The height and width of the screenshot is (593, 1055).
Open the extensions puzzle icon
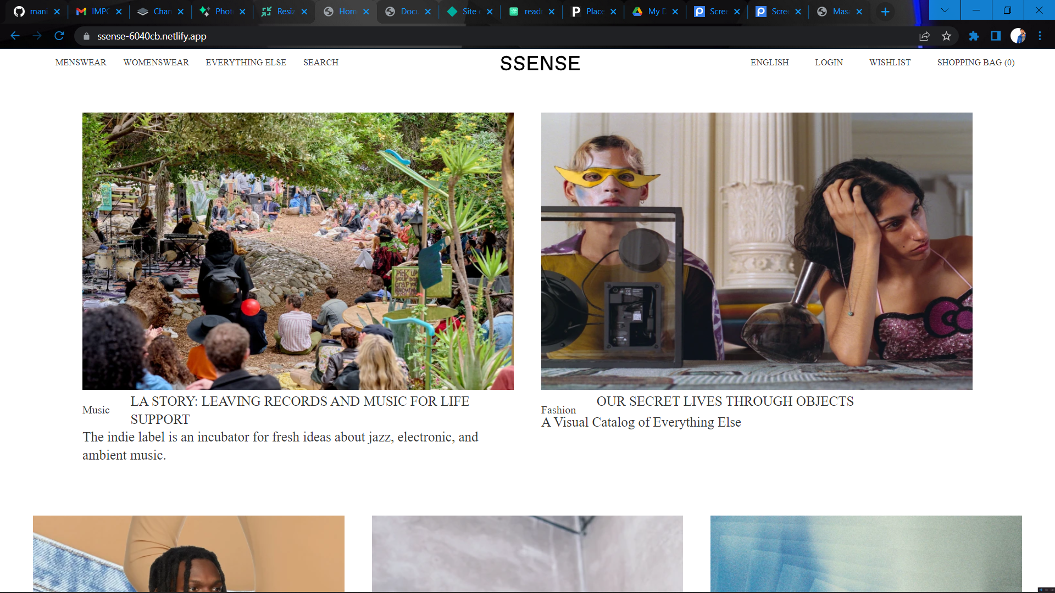pyautogui.click(x=974, y=36)
